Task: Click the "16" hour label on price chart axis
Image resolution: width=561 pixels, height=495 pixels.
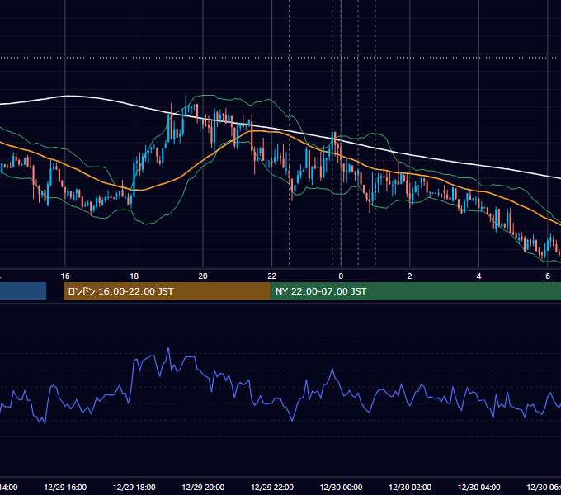Action: tap(65, 276)
